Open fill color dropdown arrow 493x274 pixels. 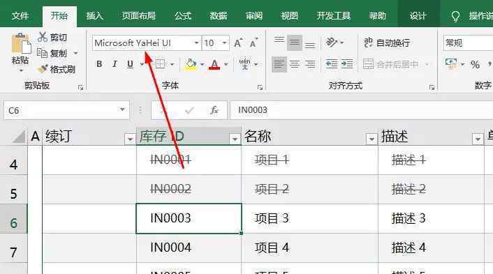point(203,64)
